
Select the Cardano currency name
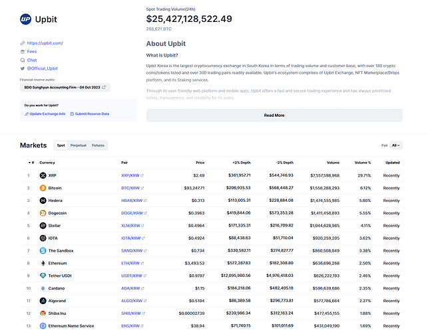pos(57,288)
